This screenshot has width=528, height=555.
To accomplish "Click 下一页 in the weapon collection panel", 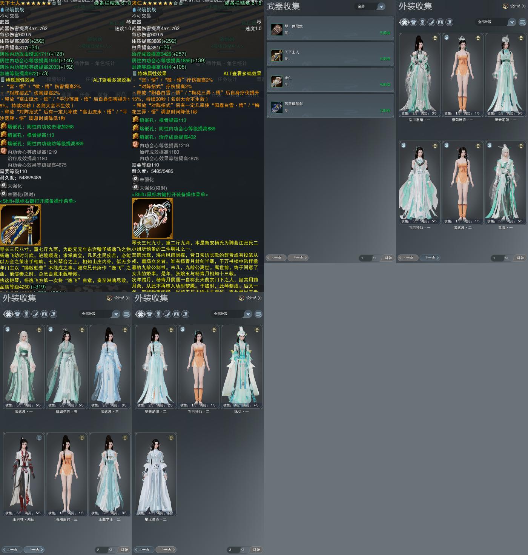I will (298, 258).
